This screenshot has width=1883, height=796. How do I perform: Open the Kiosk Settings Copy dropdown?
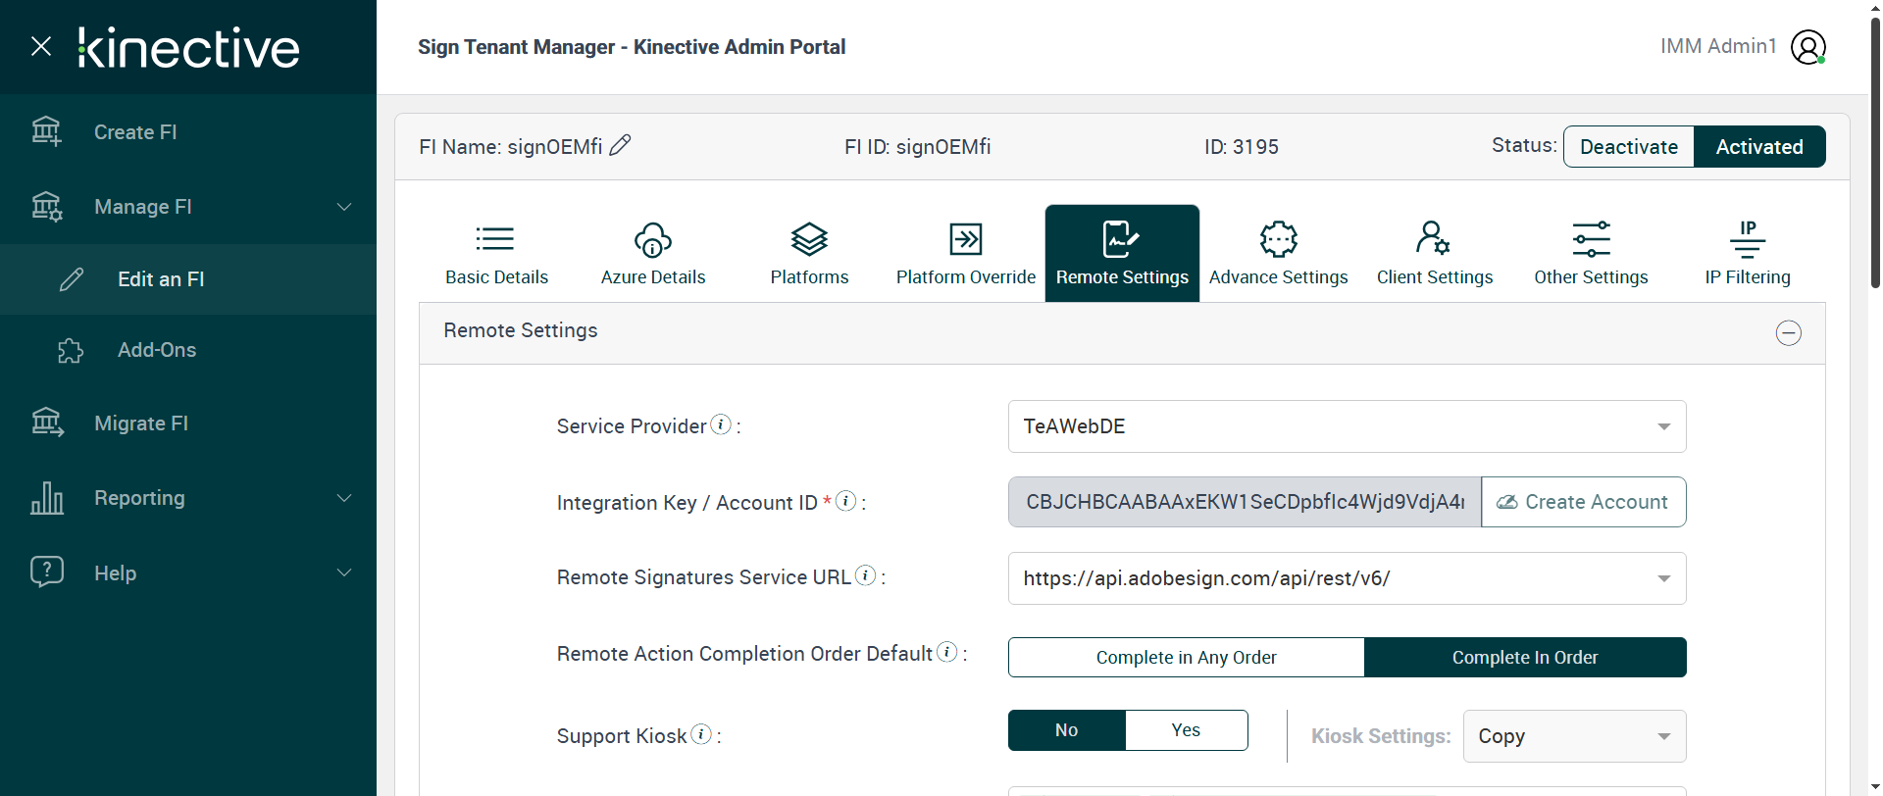point(1574,736)
